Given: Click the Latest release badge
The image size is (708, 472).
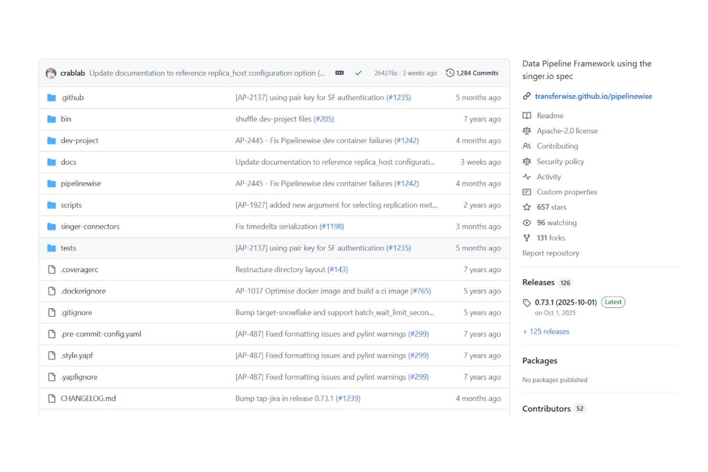Looking at the screenshot, I should (x=613, y=302).
